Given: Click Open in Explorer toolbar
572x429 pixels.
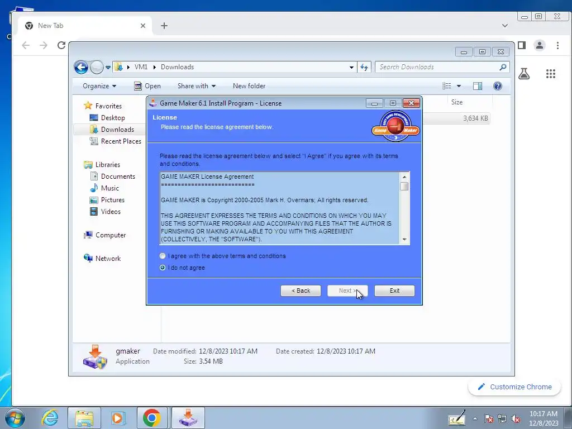Looking at the screenshot, I should [147, 86].
